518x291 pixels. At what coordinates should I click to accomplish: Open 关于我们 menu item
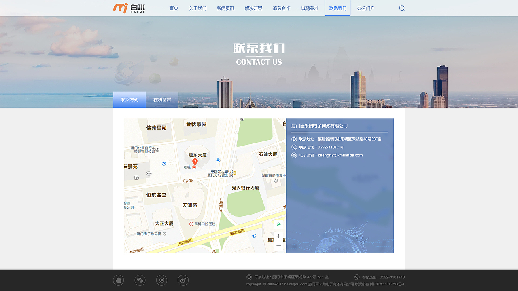pyautogui.click(x=197, y=8)
